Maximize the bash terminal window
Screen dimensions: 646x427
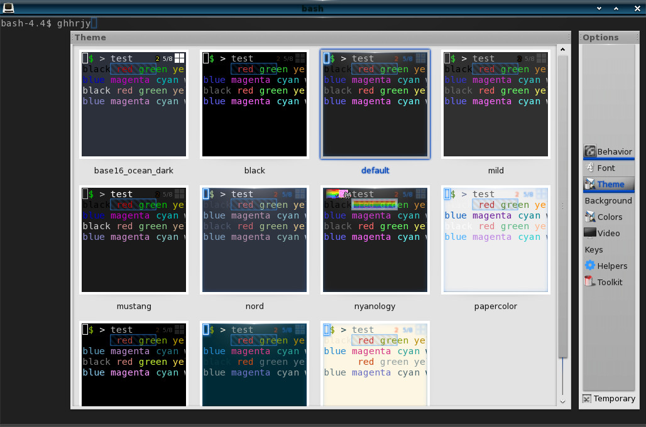[x=616, y=8]
